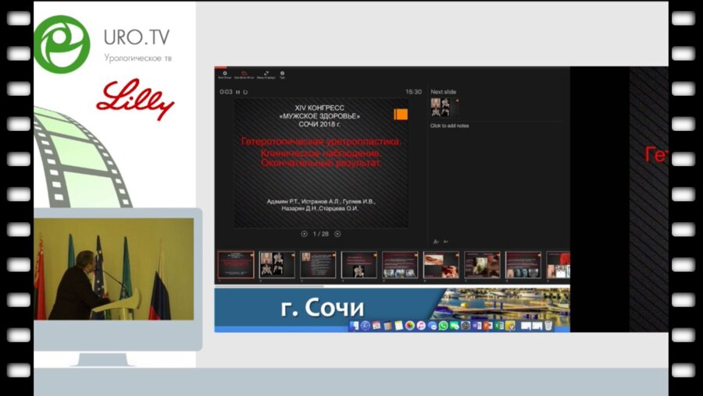The image size is (703, 396).
Task: Click Use Slide Show icon in toolbar
Action: tap(244, 75)
